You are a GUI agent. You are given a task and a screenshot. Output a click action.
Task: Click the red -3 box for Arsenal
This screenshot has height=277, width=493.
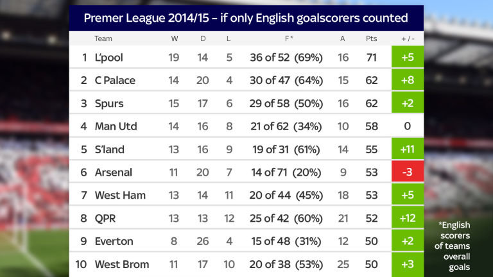tap(407, 172)
